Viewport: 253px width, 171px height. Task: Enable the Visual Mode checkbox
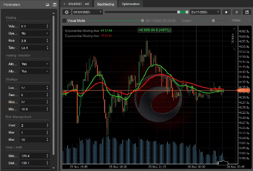click(x=65, y=21)
